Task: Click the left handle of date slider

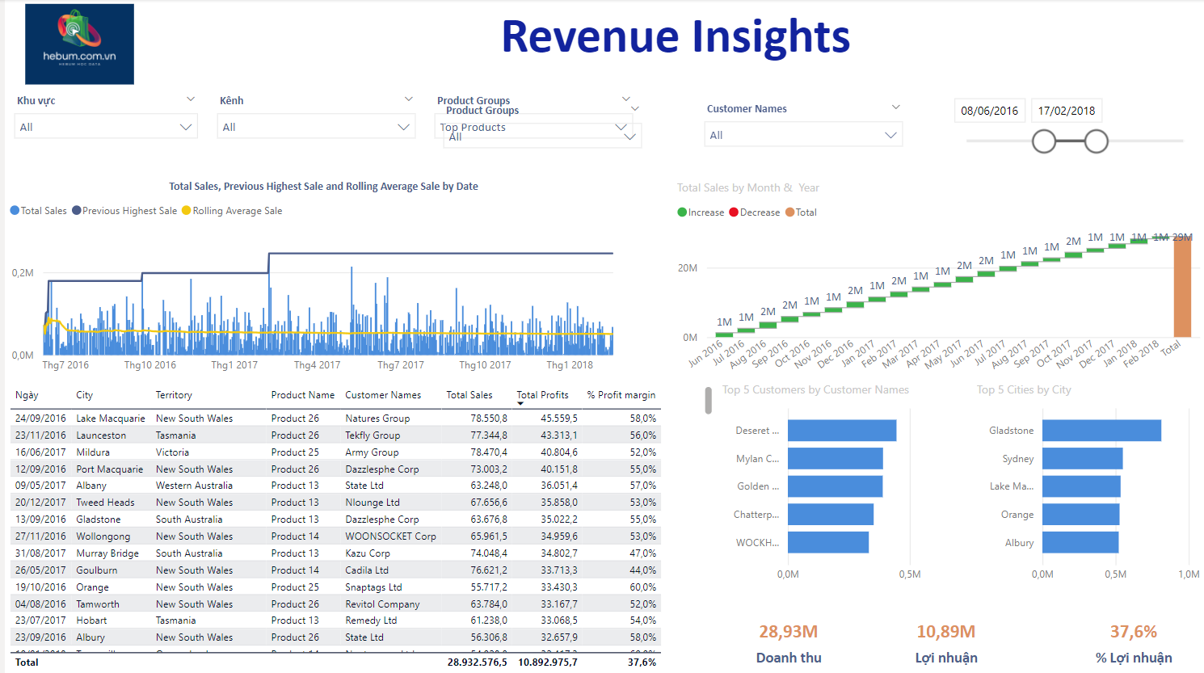Action: click(1044, 141)
